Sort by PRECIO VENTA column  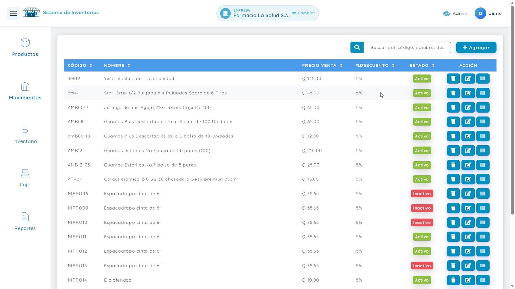322,65
